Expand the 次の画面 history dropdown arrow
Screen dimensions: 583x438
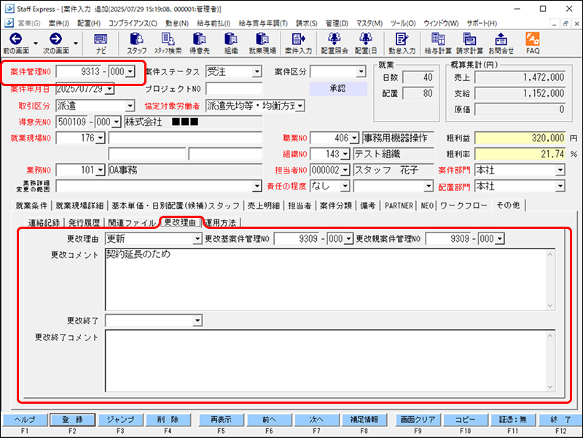[76, 43]
